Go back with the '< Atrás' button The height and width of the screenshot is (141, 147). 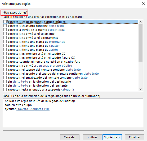point(92,137)
